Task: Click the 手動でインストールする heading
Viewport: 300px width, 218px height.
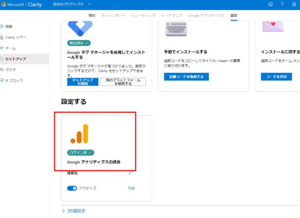Action: point(186,52)
